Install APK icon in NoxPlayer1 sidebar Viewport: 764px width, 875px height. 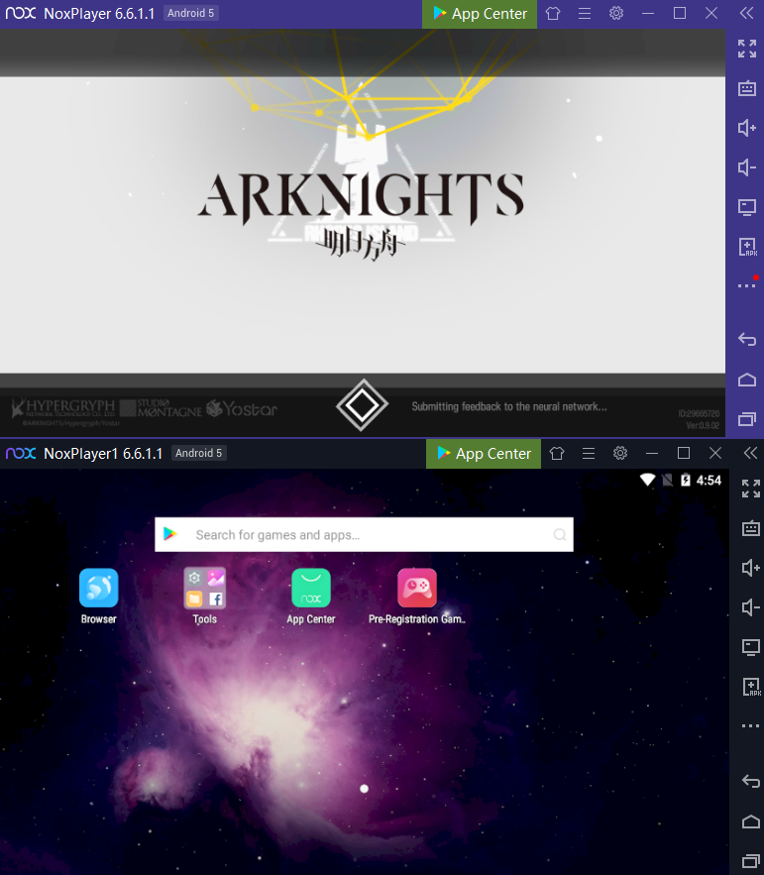point(751,687)
